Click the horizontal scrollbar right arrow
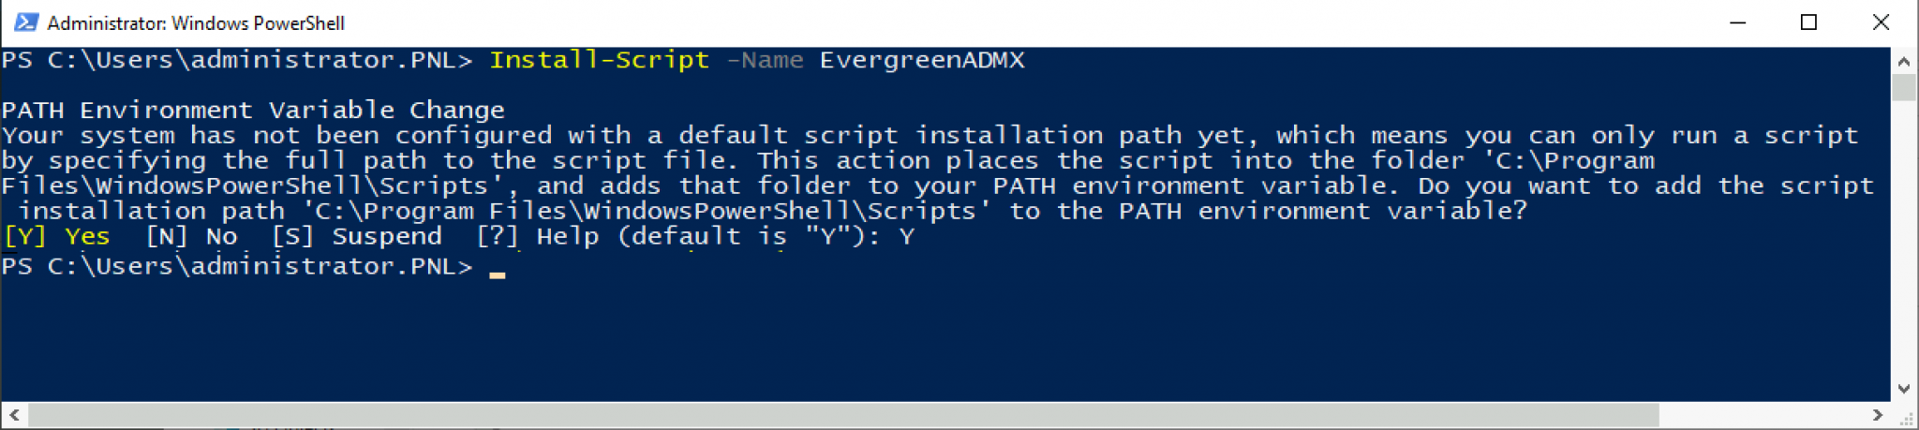The width and height of the screenshot is (1919, 430). [x=1877, y=414]
